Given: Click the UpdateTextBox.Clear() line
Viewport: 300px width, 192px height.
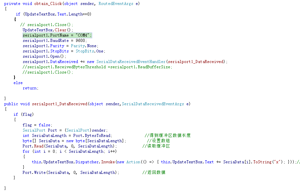Looking at the screenshot, I should pos(48,30).
